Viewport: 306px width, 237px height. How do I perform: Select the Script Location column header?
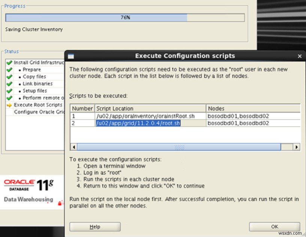pos(150,108)
